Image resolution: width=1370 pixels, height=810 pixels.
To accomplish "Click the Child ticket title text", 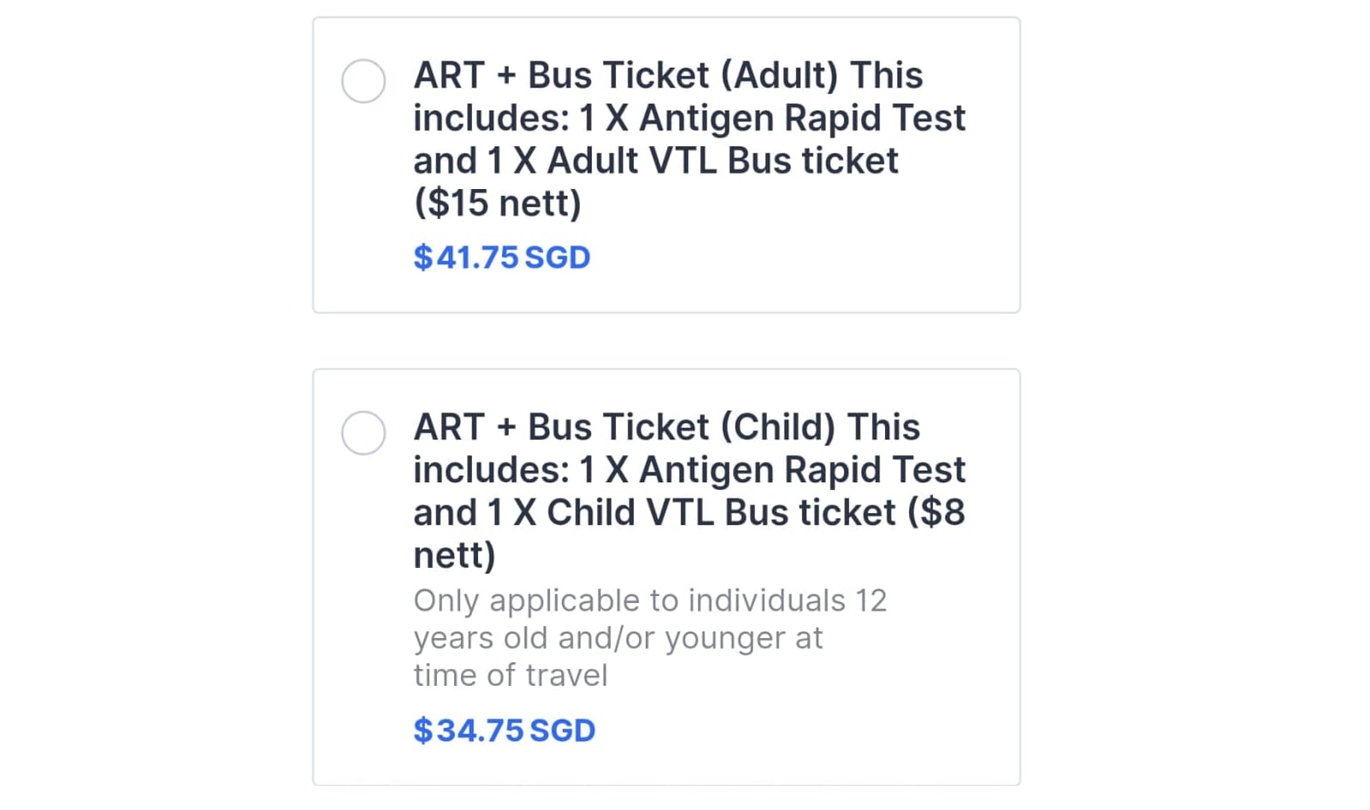I will pyautogui.click(x=667, y=427).
